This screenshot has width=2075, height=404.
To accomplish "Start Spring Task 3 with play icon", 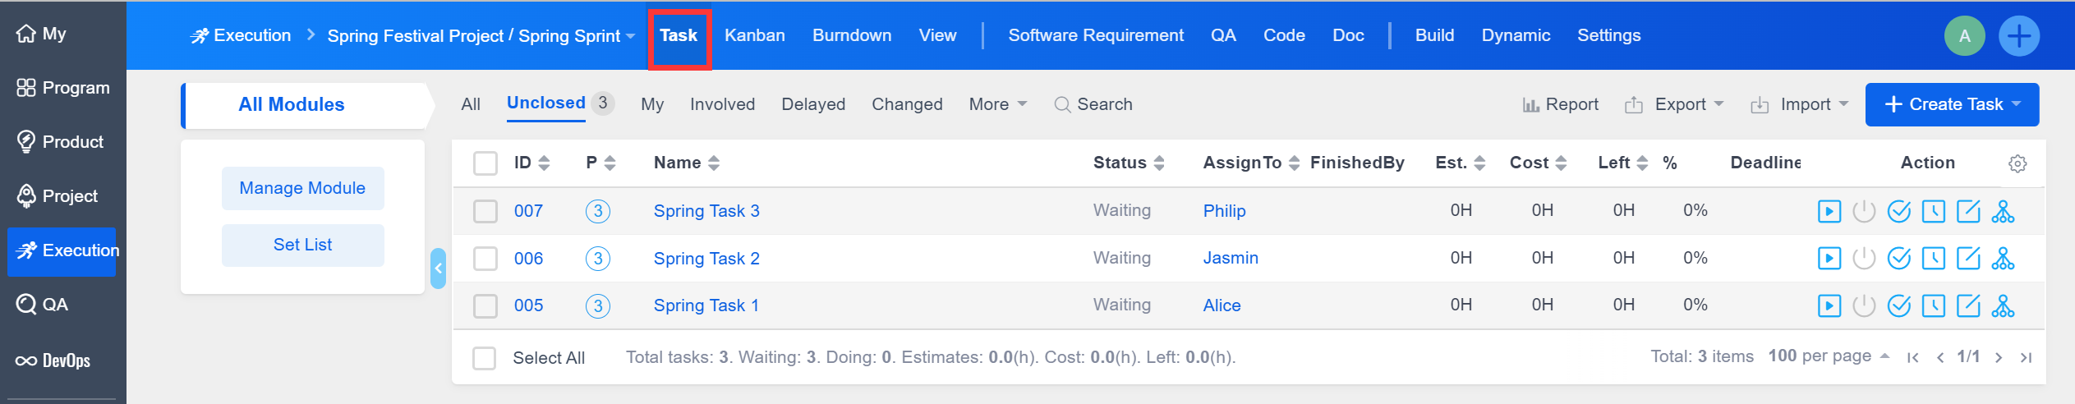I will 1829,212.
